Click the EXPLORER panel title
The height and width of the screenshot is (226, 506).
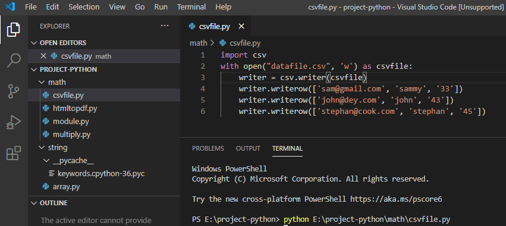pyautogui.click(x=55, y=26)
